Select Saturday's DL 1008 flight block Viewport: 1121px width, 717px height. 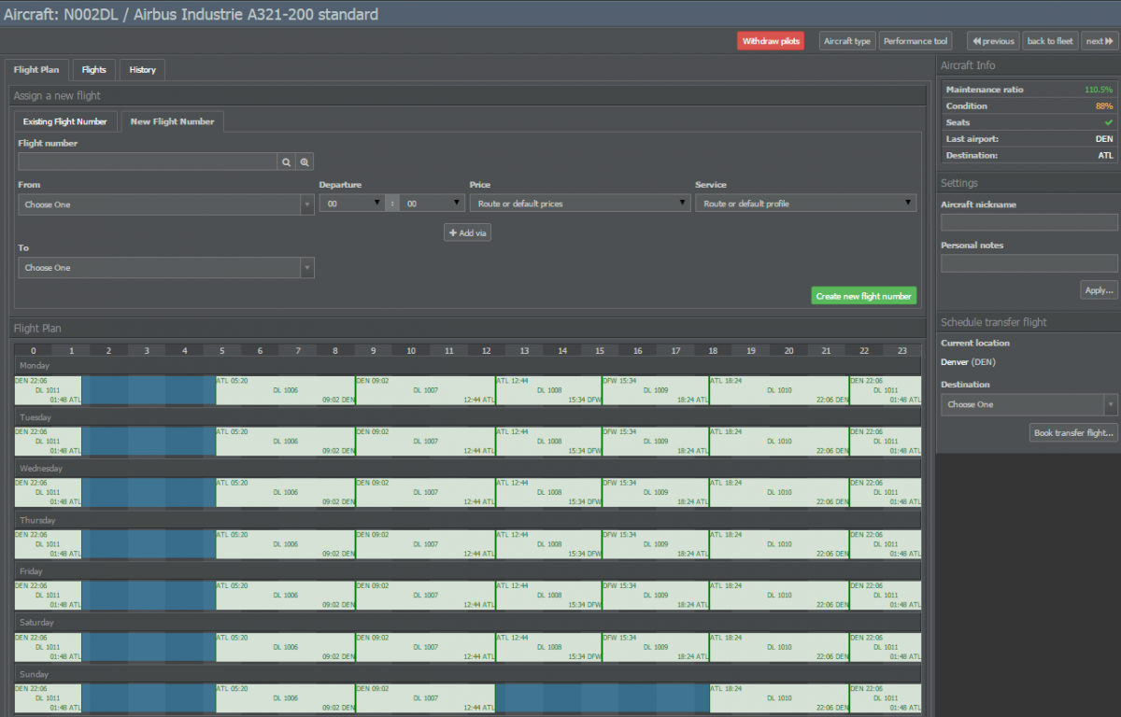[549, 647]
